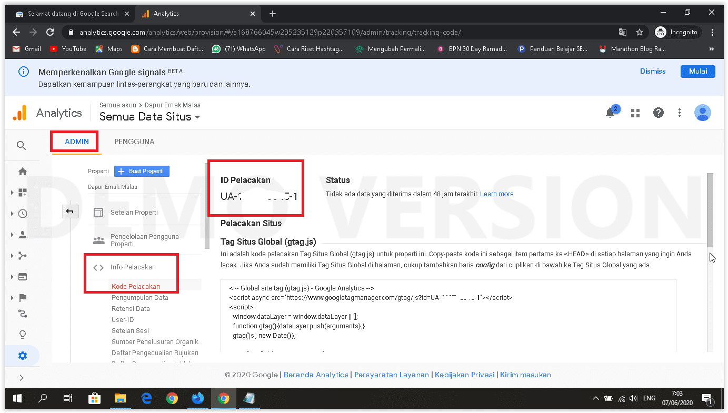Click the info icon in Google signals banner

click(23, 72)
